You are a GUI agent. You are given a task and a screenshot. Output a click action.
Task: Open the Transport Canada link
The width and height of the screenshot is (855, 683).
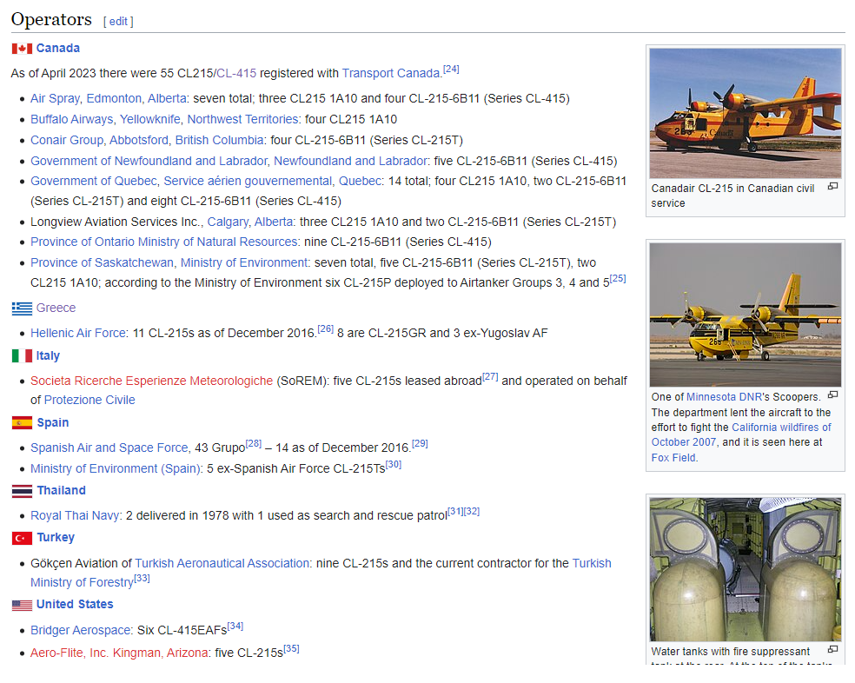tap(391, 73)
